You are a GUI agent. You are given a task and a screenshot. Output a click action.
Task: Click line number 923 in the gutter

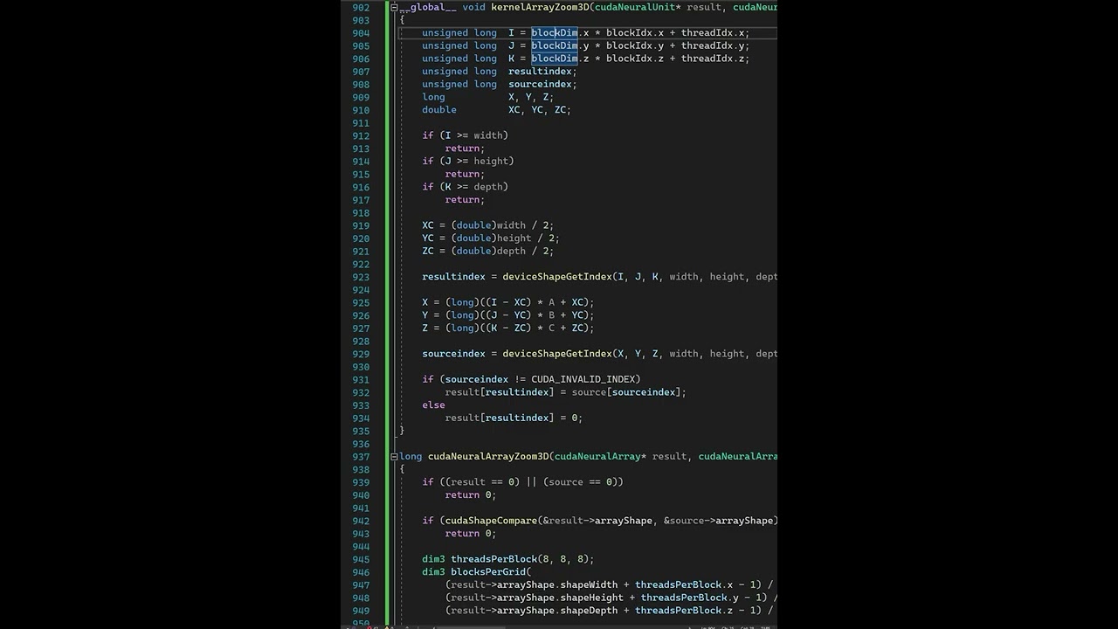pos(361,276)
